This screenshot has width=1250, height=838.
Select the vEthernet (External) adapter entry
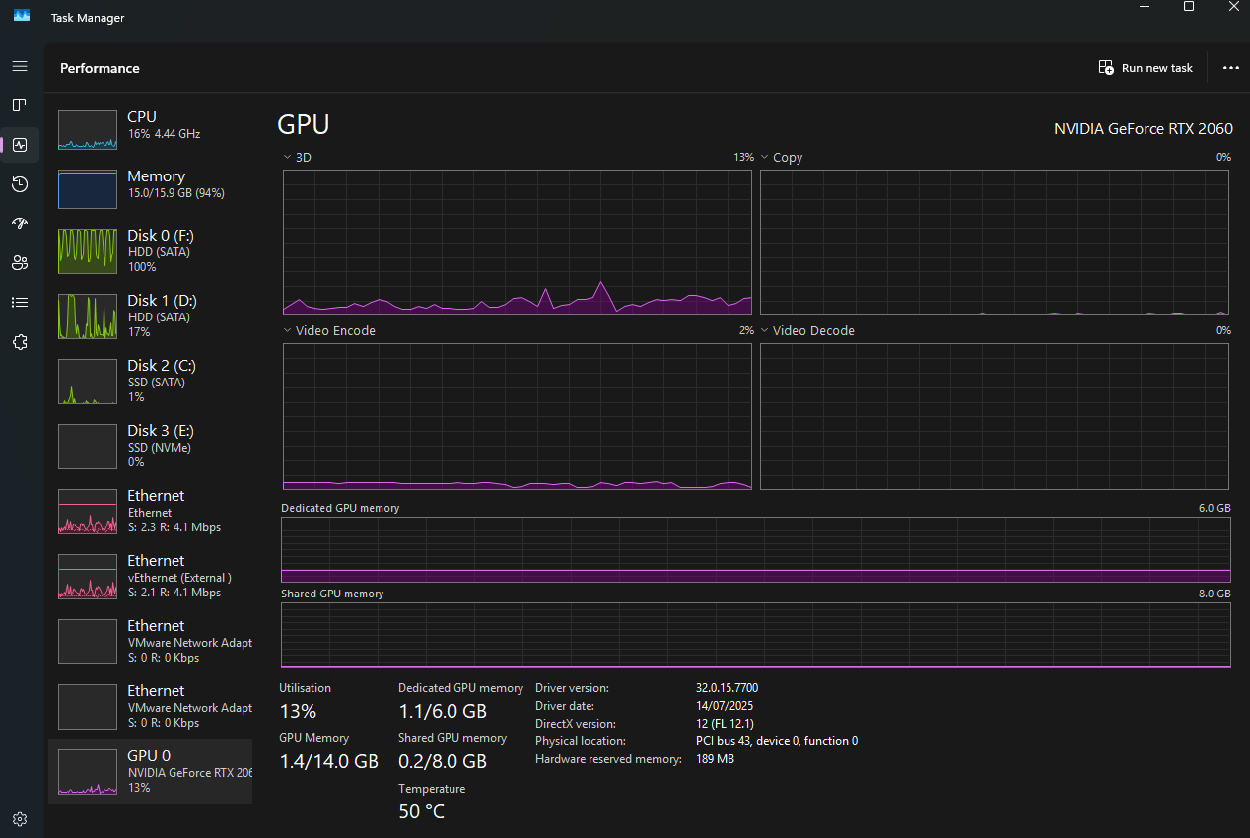[x=150, y=576]
